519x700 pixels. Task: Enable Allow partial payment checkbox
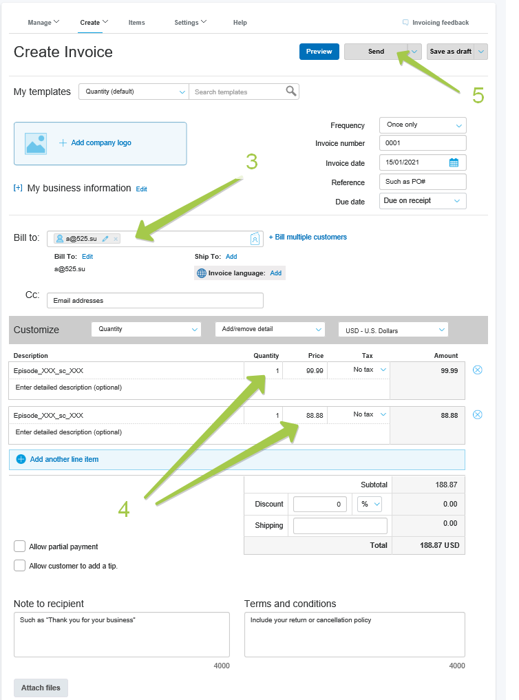tap(20, 547)
